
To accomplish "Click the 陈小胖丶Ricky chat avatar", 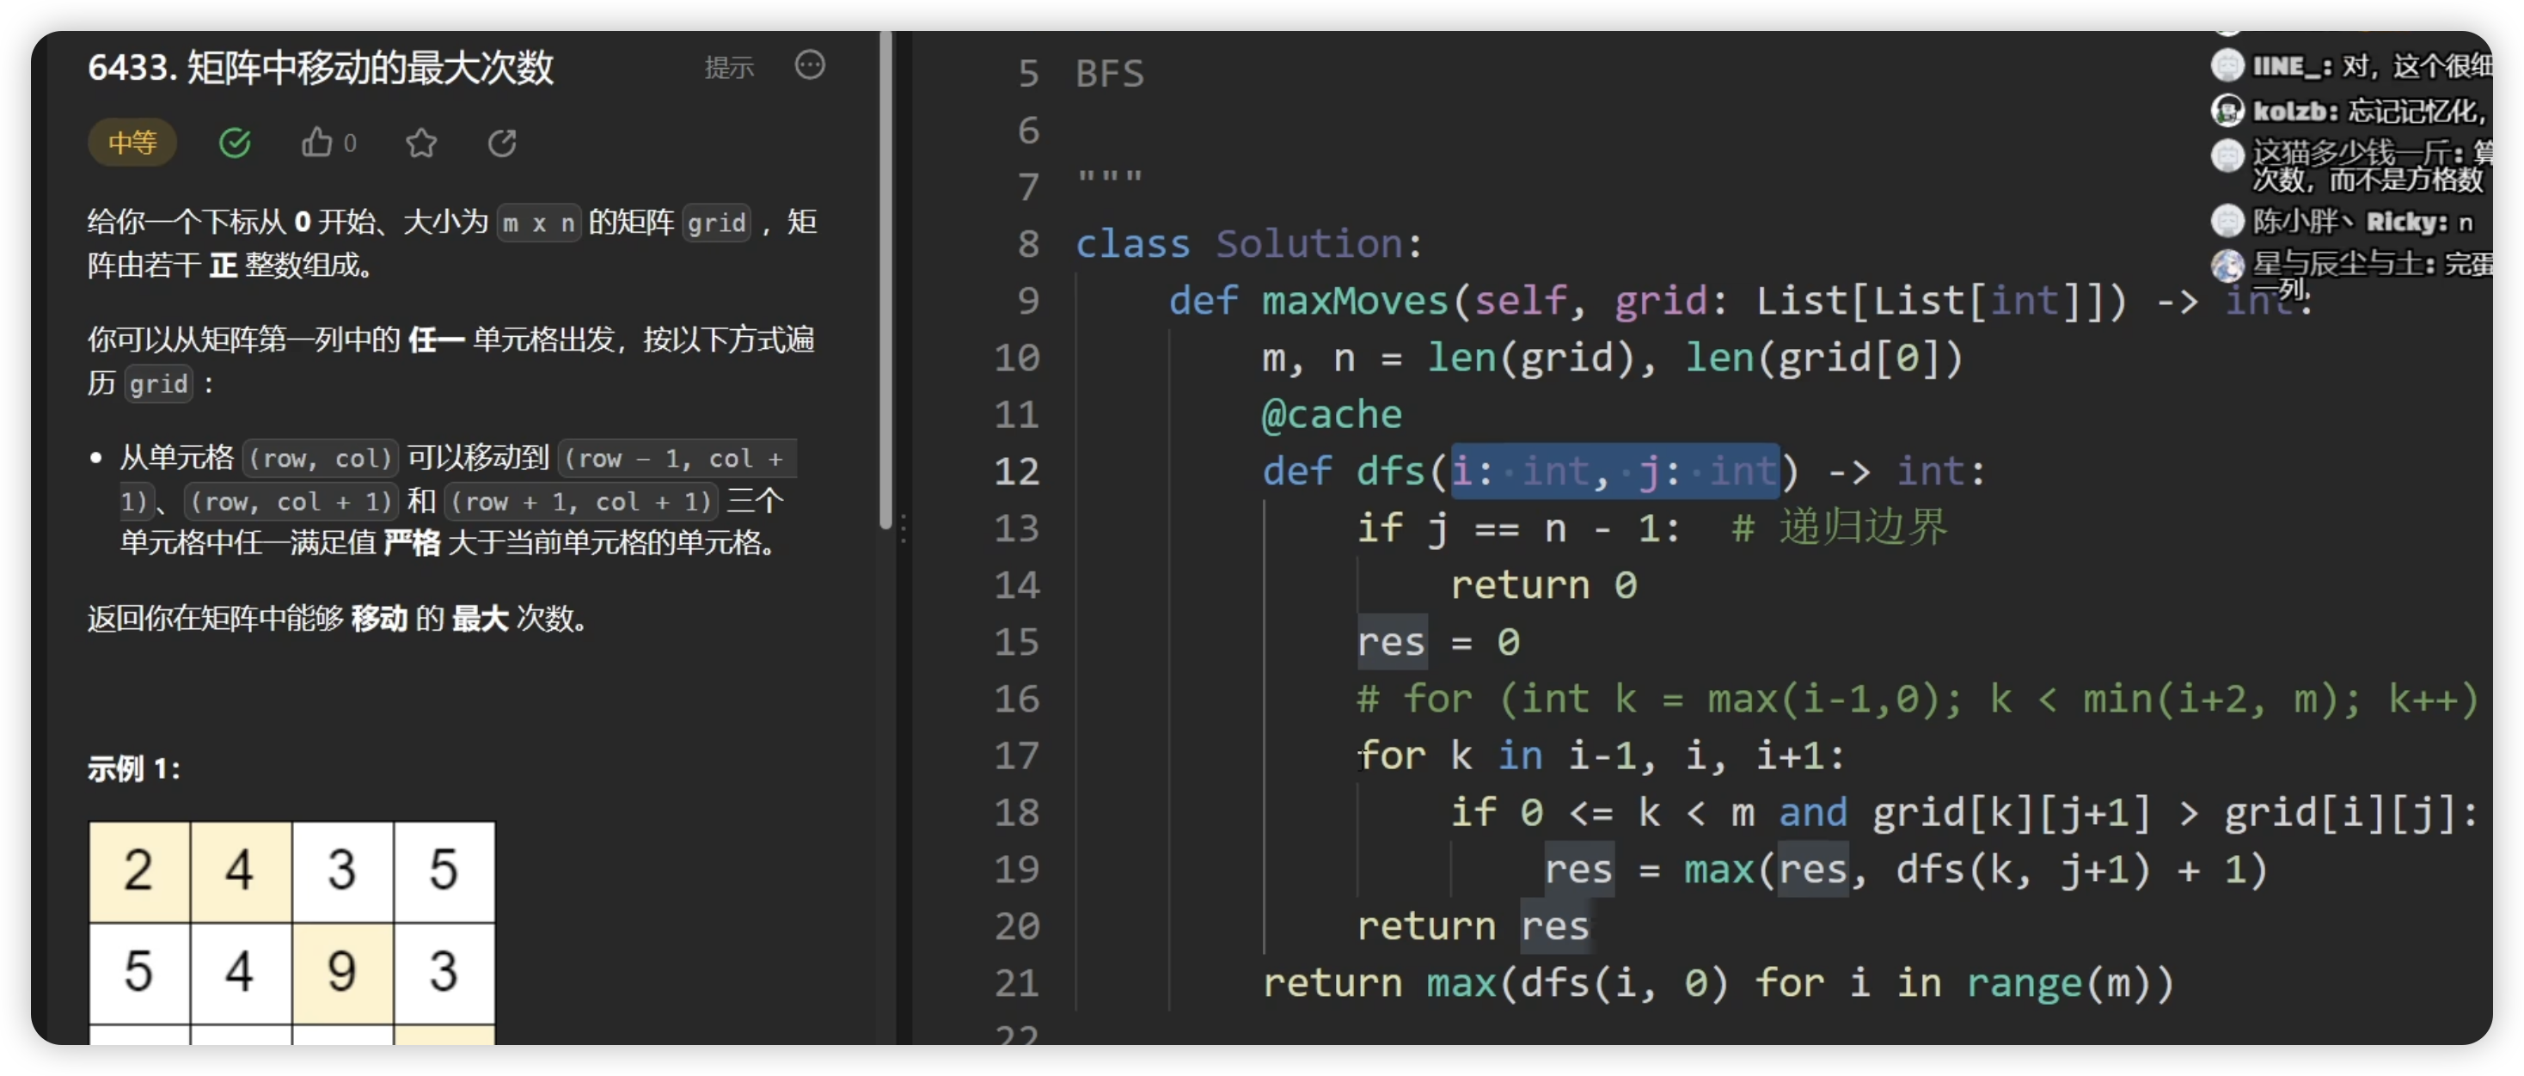I will (2227, 222).
